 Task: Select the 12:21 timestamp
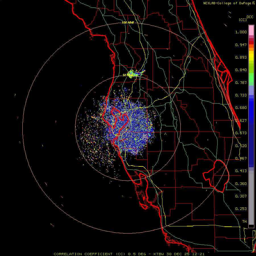[198, 254]
